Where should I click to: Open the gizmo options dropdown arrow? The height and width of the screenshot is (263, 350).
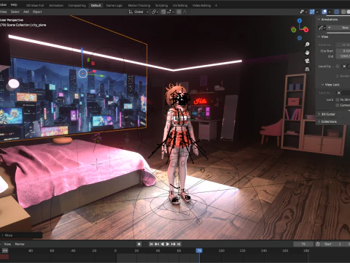click(x=317, y=12)
